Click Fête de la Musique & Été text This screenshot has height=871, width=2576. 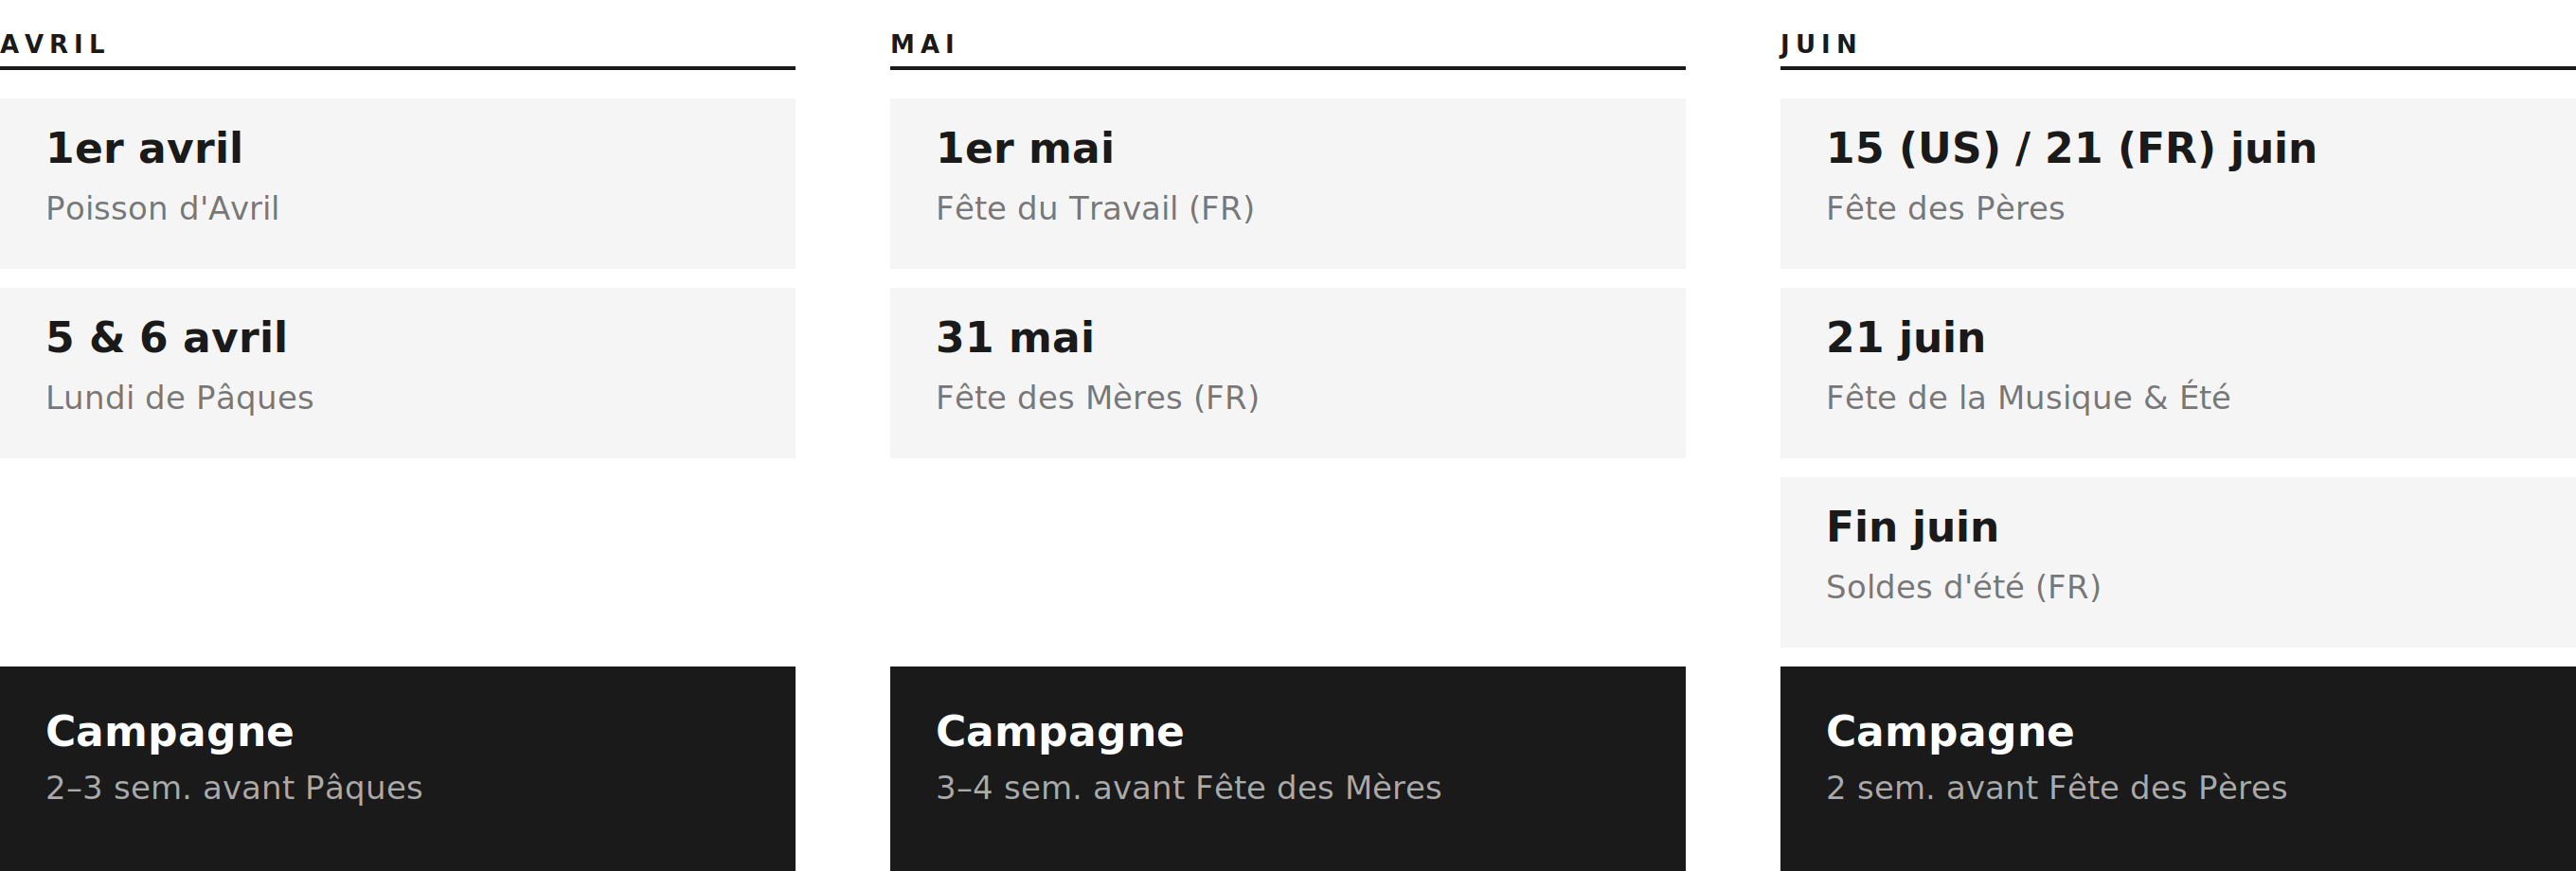tap(2027, 397)
